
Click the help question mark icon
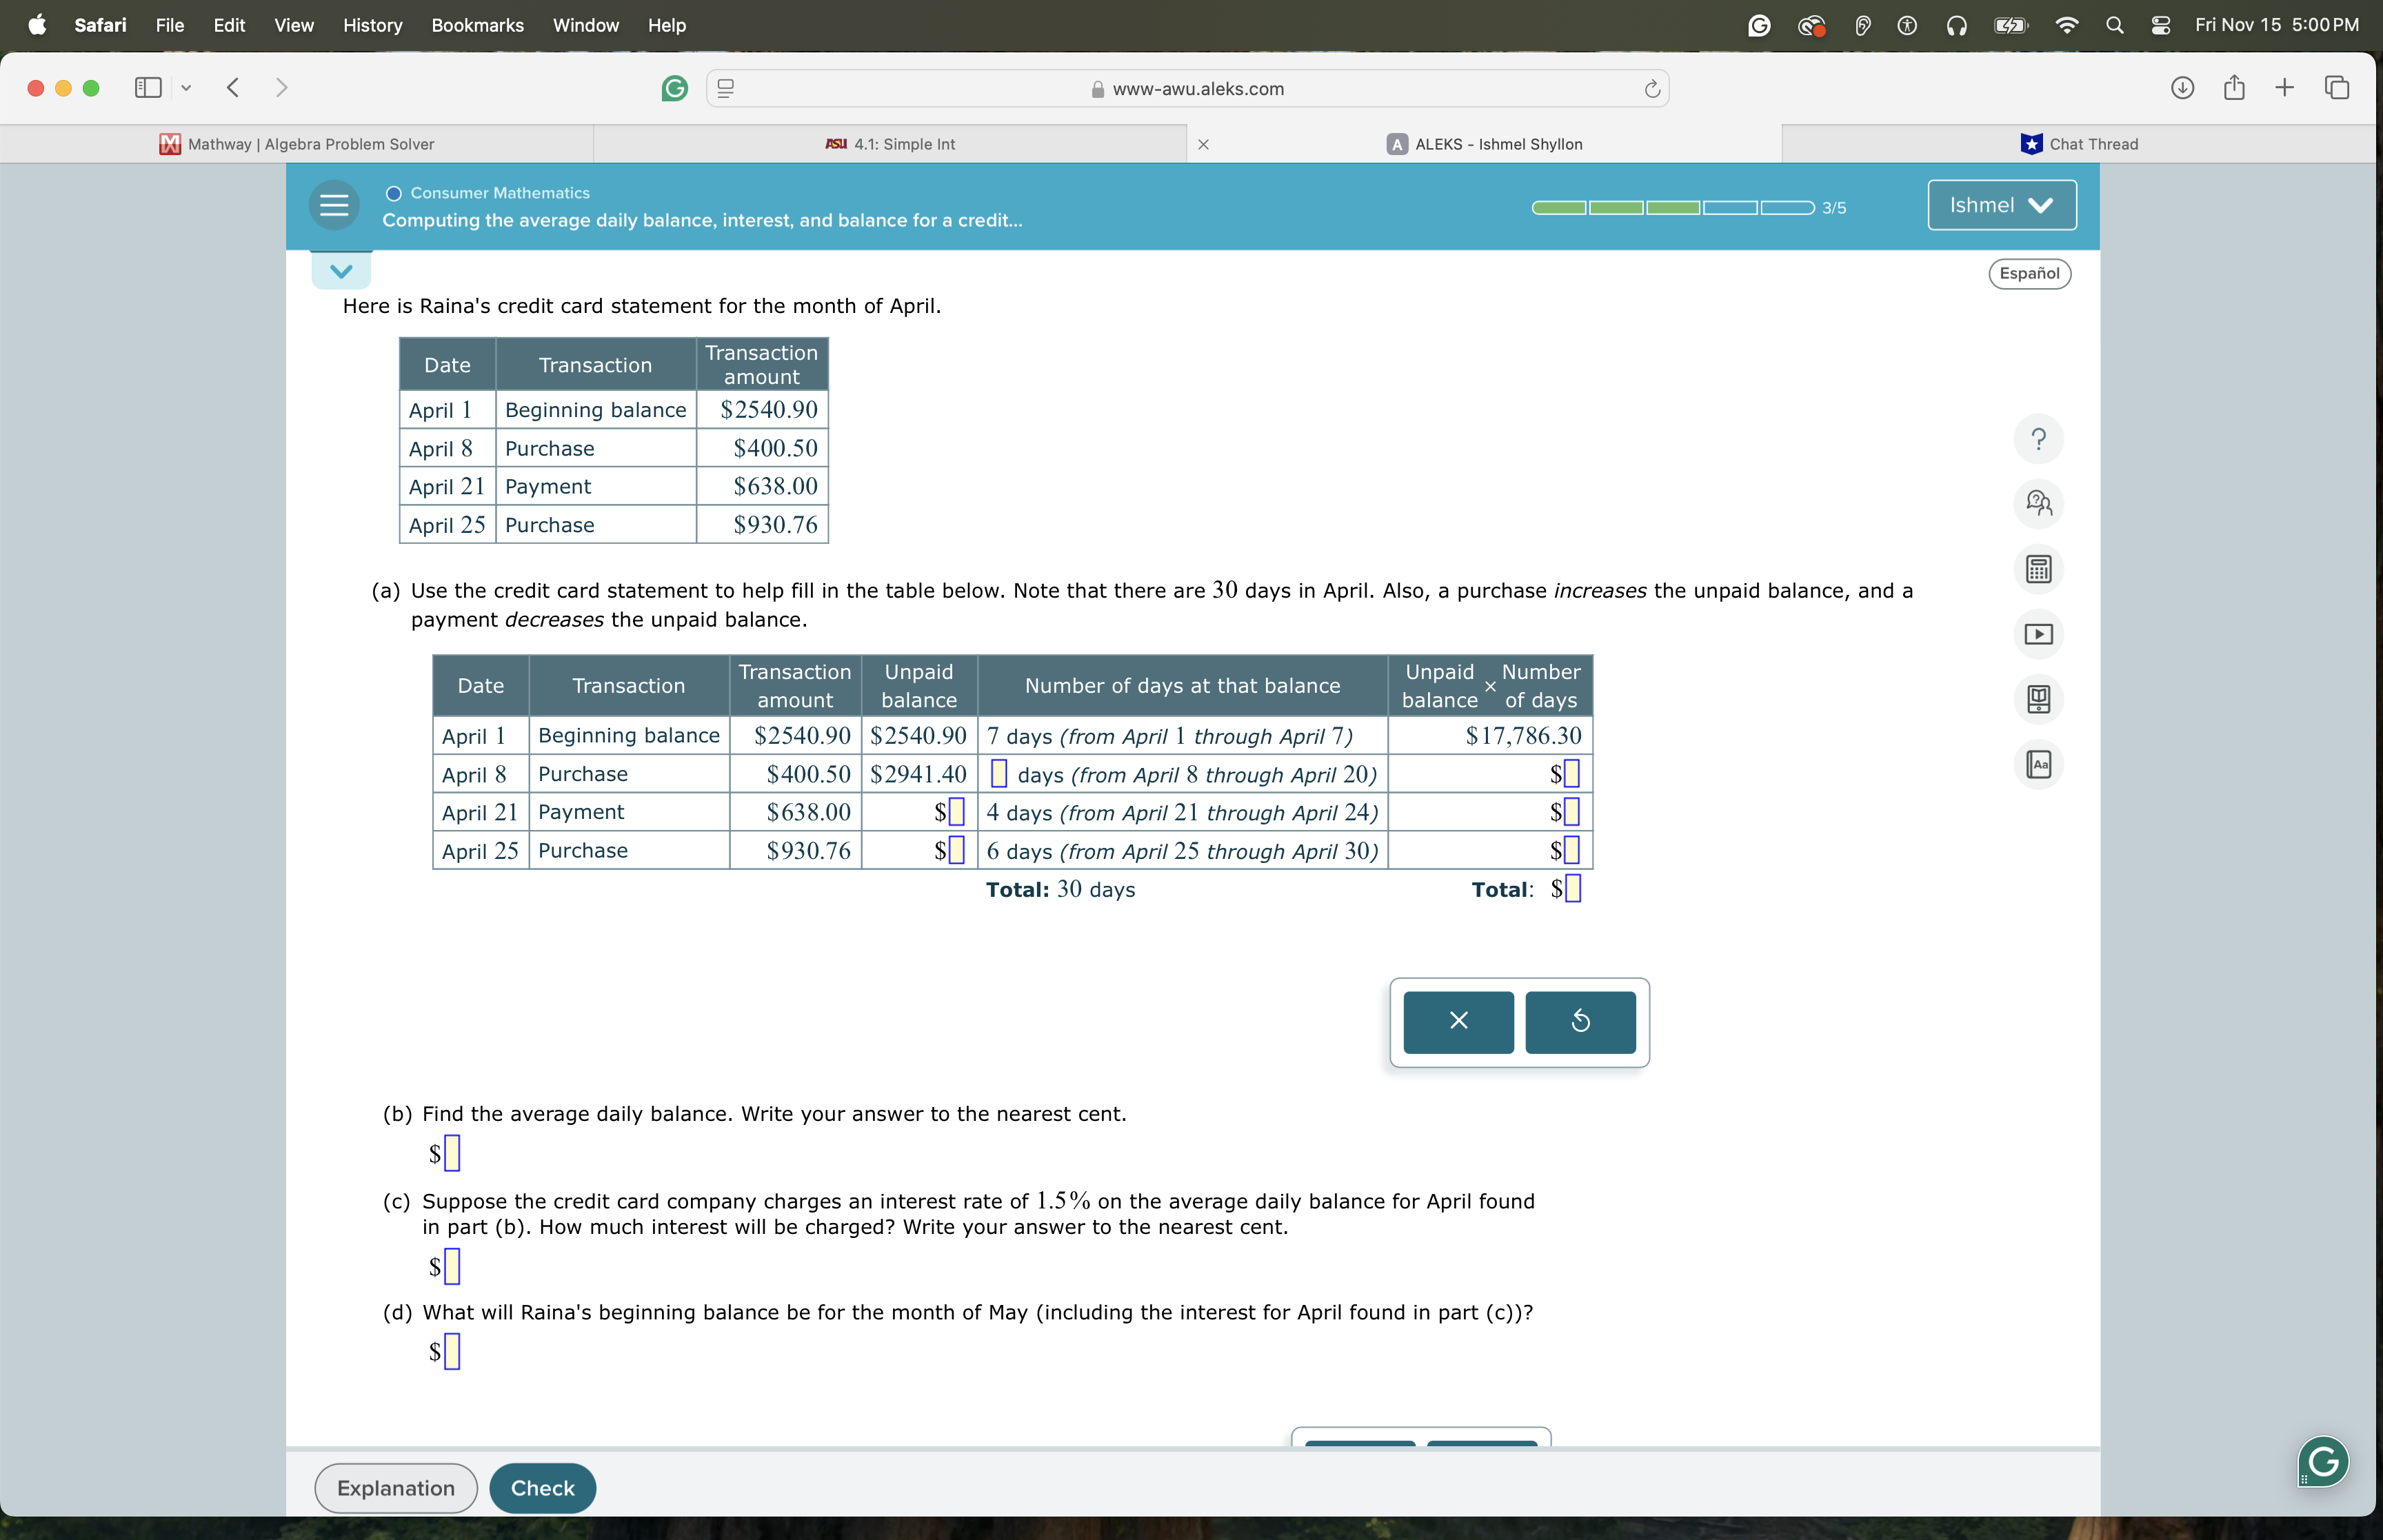[2037, 439]
